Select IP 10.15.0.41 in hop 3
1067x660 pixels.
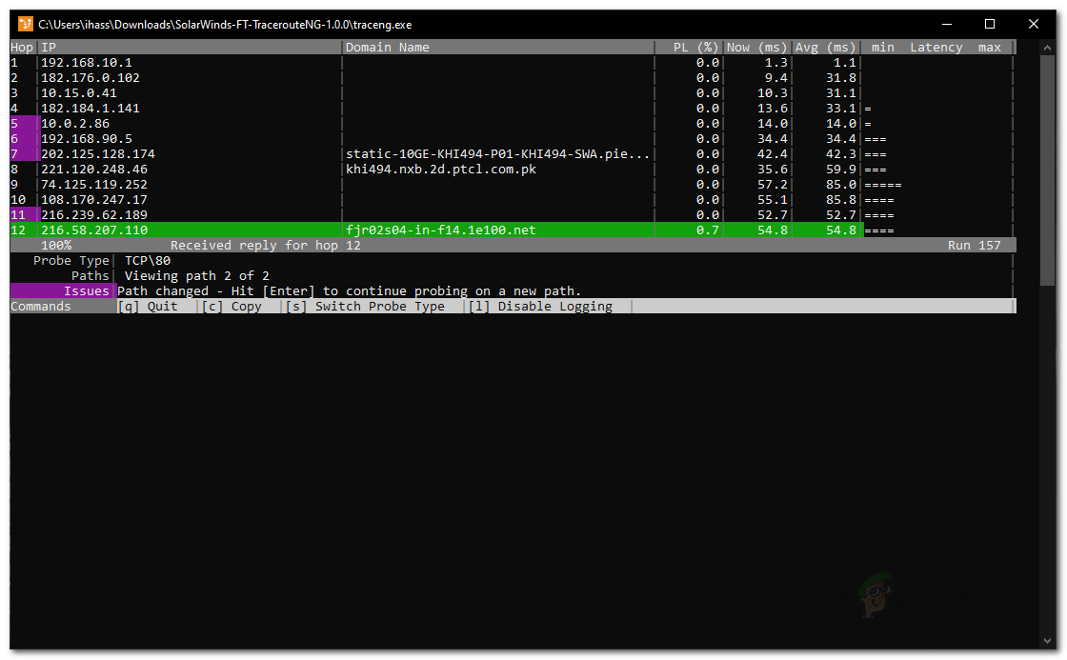pos(79,92)
